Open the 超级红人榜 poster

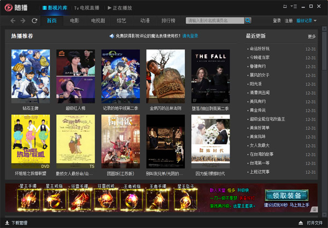[75, 76]
